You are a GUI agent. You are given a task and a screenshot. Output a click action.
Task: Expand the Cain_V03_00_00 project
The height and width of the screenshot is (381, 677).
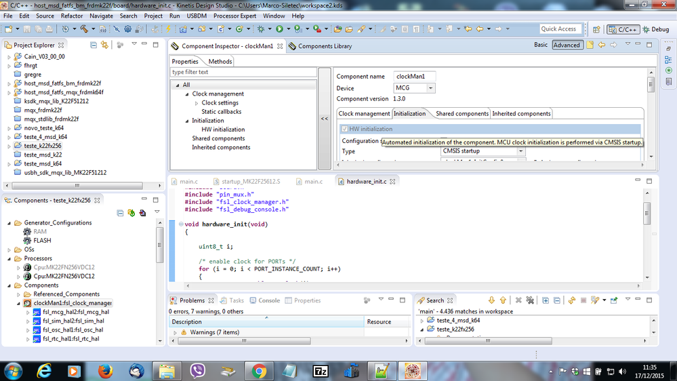point(9,56)
